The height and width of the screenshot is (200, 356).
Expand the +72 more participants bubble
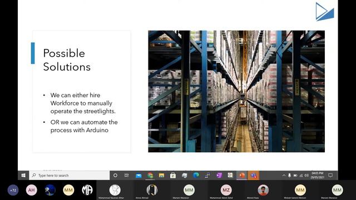click(13, 190)
